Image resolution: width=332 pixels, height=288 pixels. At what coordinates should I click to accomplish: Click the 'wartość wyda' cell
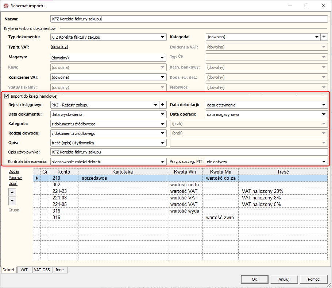[185, 211]
